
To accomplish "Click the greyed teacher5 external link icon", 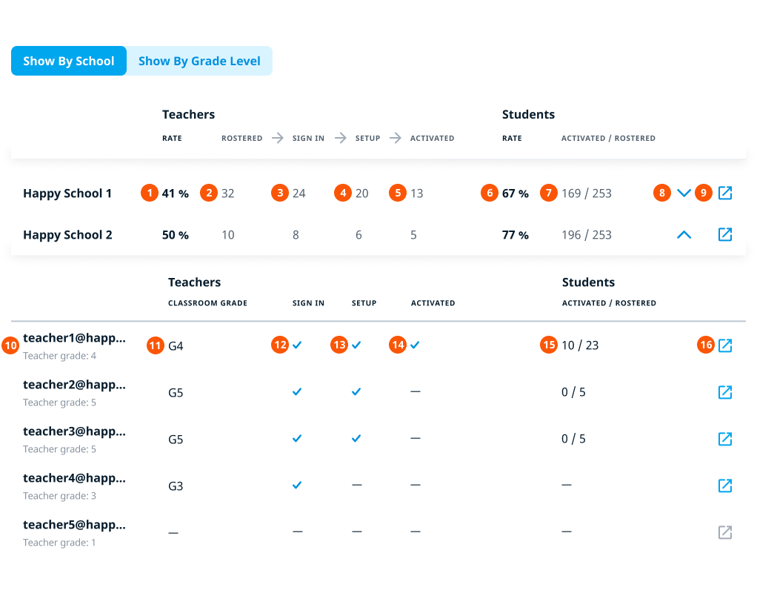I will (x=725, y=532).
